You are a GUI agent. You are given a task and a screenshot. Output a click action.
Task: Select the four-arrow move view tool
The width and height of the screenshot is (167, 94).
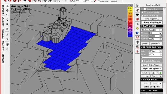pos(7,49)
